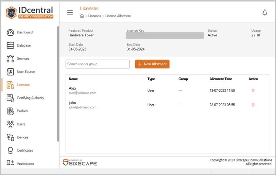Image resolution: width=276 pixels, height=175 pixels.
Task: Click the home breadcrumb icon
Action: point(82,16)
